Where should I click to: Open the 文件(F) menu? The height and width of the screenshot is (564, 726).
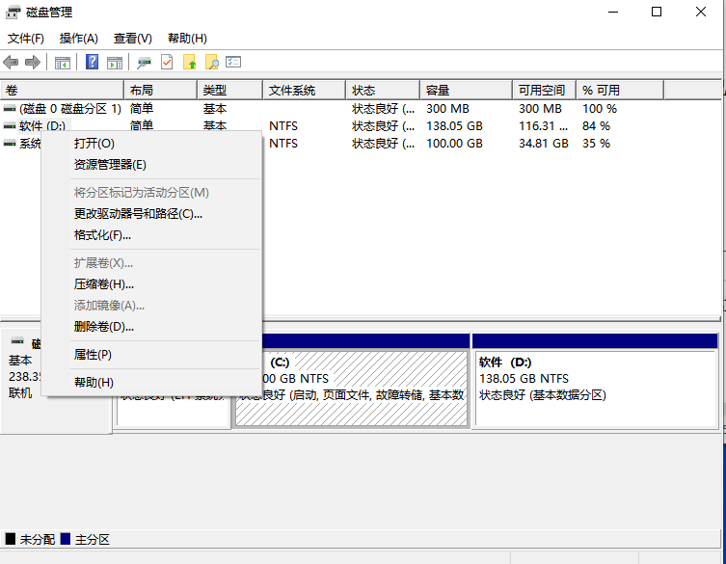26,39
